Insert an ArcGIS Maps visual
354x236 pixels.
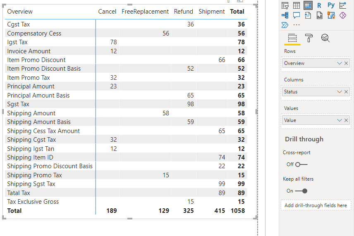331,15
